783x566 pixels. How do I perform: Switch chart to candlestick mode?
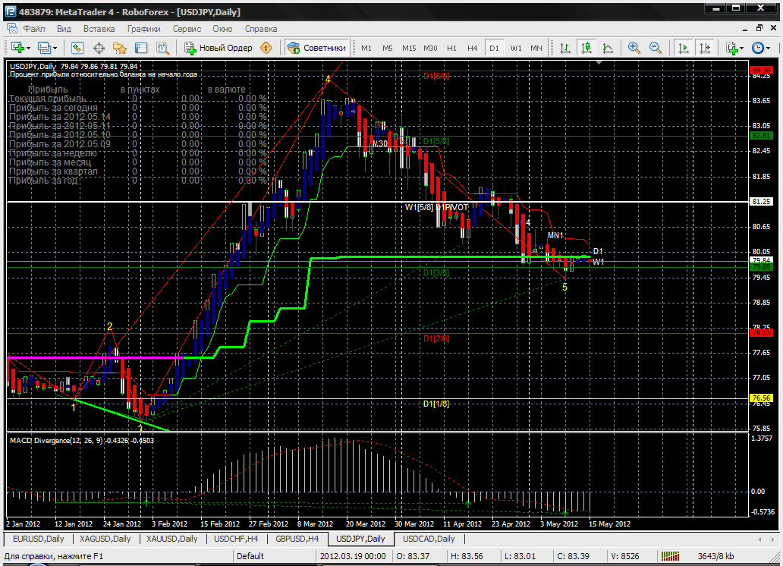[586, 48]
